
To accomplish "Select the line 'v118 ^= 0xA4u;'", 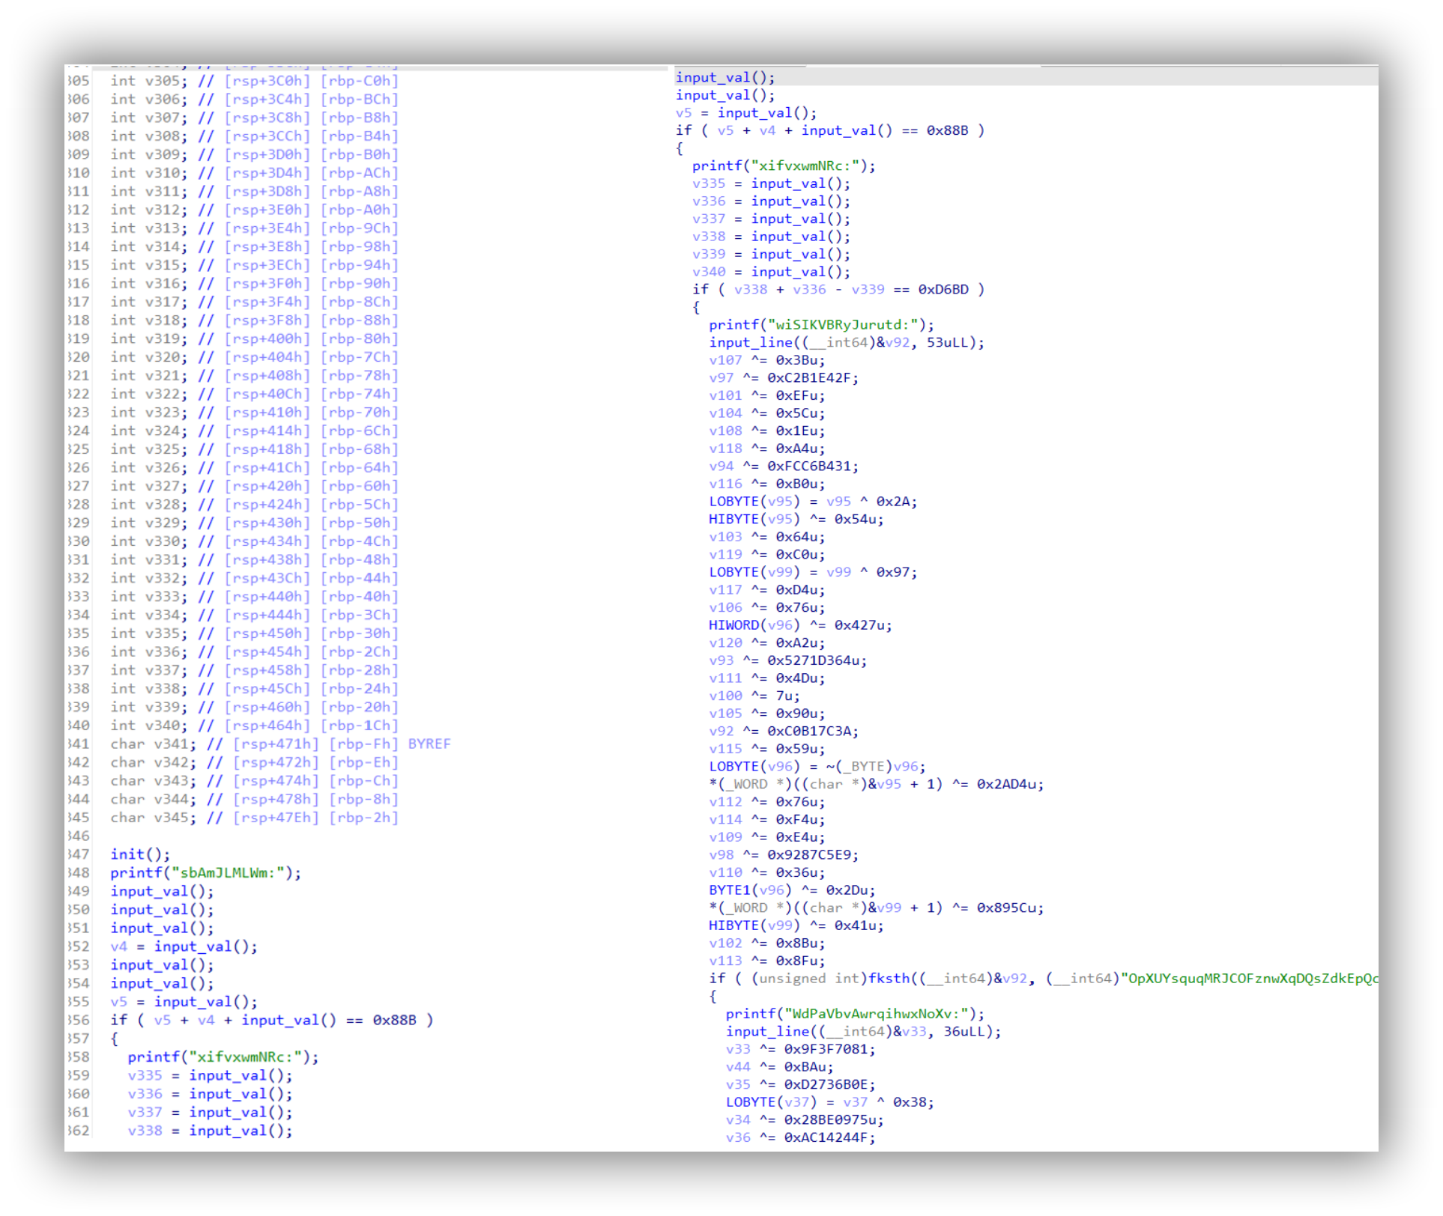I will tap(767, 449).
